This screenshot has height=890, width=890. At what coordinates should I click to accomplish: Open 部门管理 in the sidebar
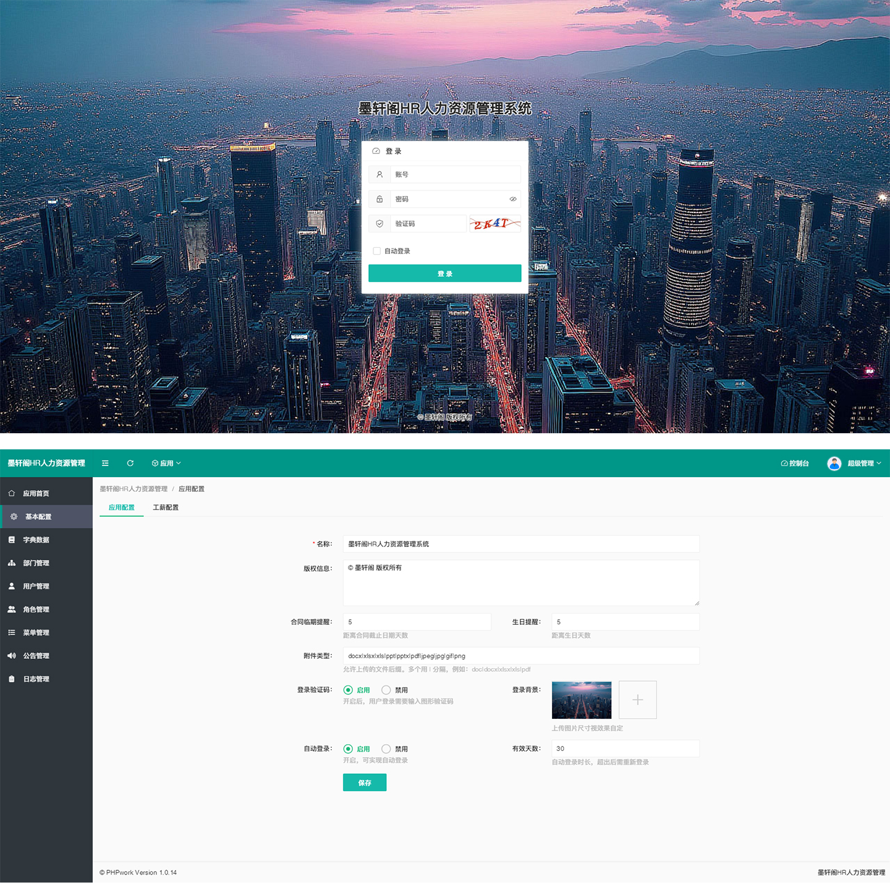click(36, 563)
